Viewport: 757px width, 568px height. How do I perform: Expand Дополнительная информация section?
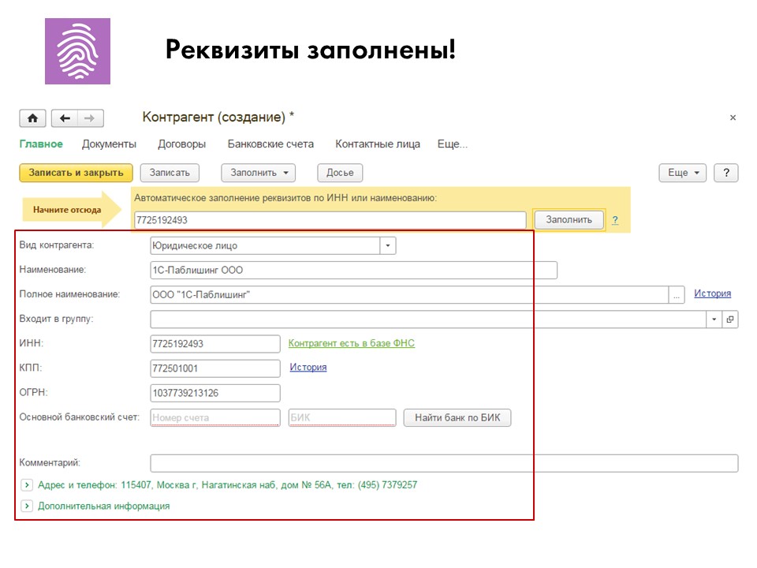[x=27, y=506]
